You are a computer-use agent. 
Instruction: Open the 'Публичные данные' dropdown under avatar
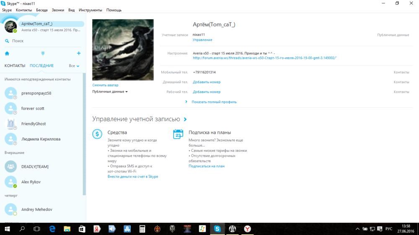point(110,92)
